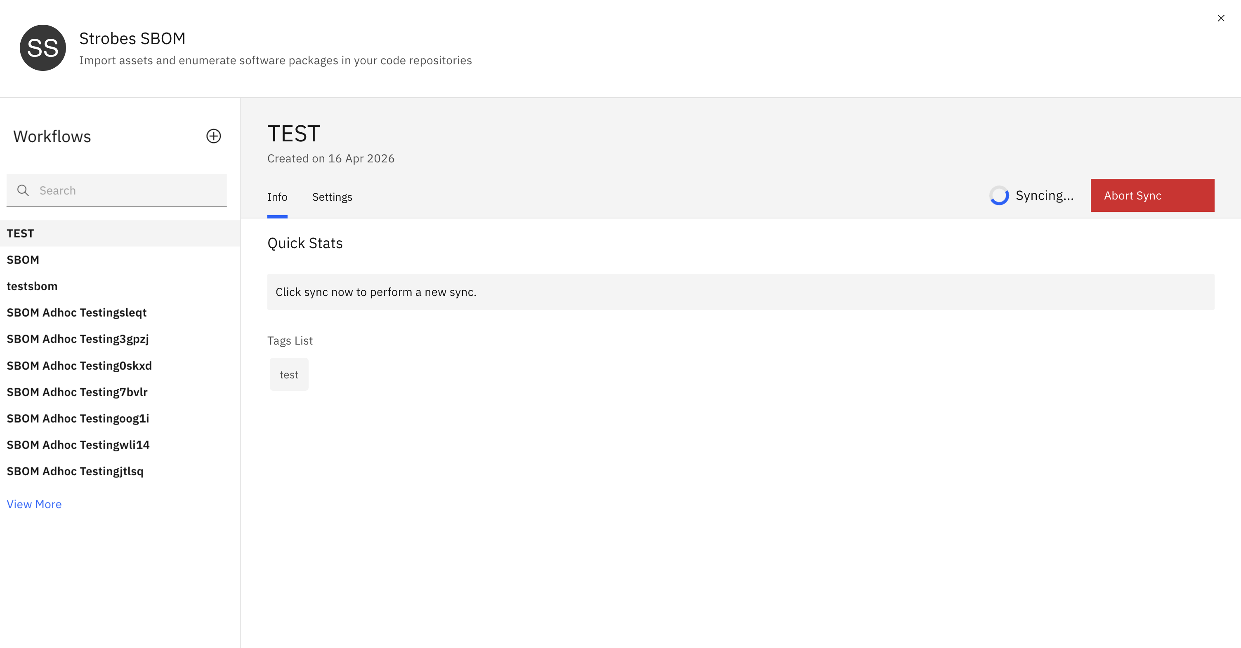Switch to the Settings tab
This screenshot has height=648, width=1241.
(332, 197)
